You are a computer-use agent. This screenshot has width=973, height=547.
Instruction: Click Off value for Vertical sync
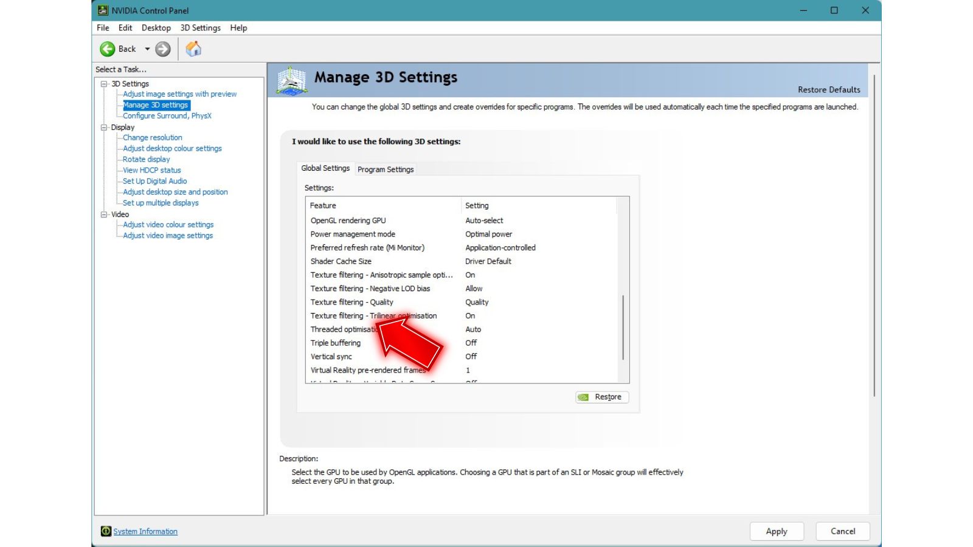tap(471, 357)
